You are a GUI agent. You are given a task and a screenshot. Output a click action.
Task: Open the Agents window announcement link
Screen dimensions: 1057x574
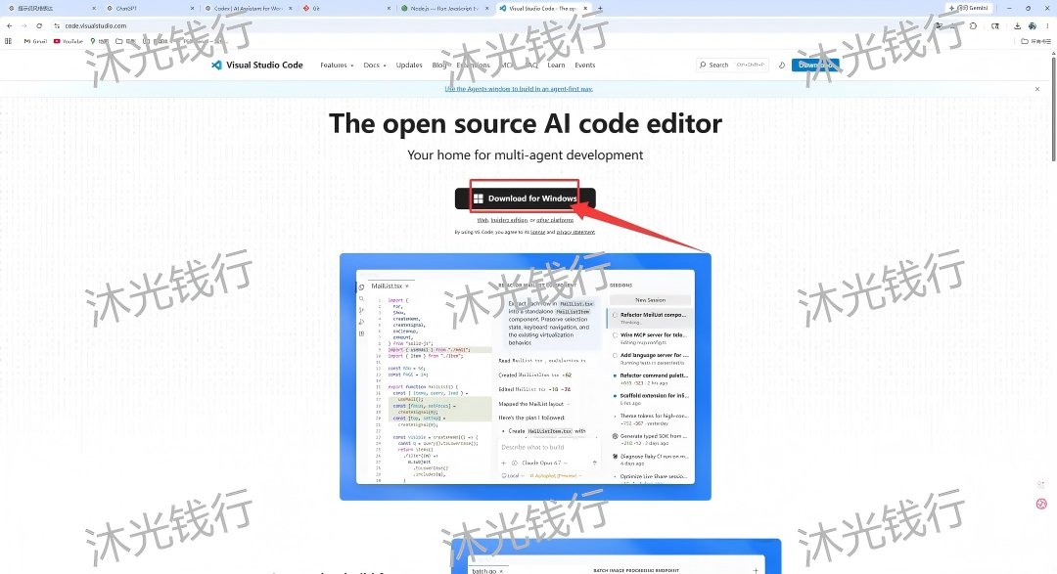click(519, 89)
